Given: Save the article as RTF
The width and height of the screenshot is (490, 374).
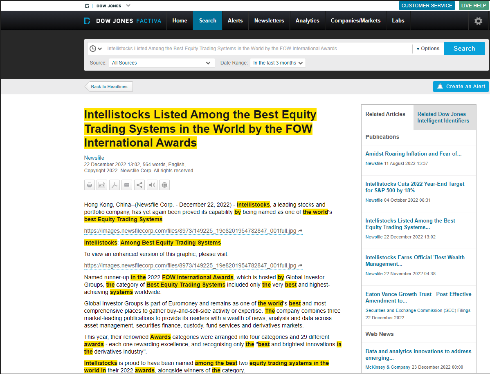Looking at the screenshot, I should [x=101, y=185].
